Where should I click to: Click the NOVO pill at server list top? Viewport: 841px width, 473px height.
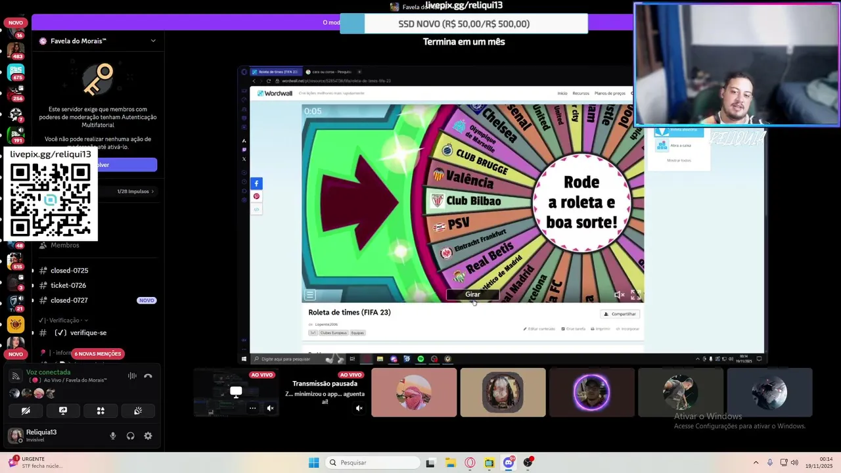coord(16,23)
